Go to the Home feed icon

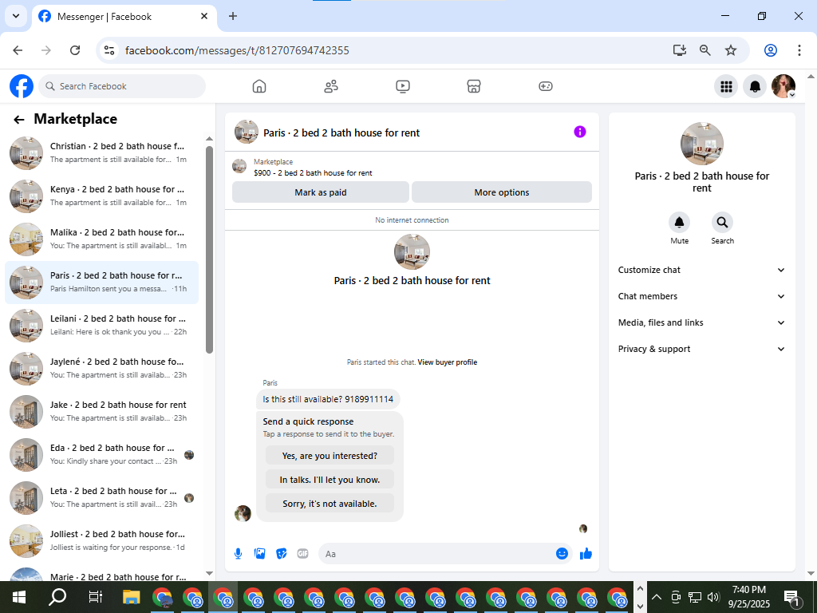(259, 86)
